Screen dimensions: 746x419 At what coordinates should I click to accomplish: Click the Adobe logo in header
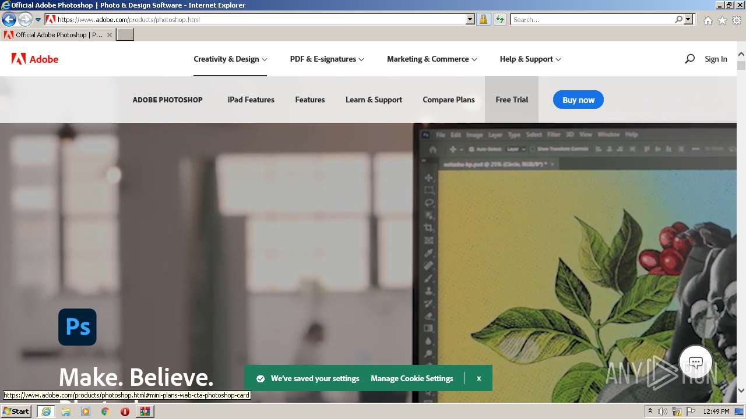pos(35,59)
